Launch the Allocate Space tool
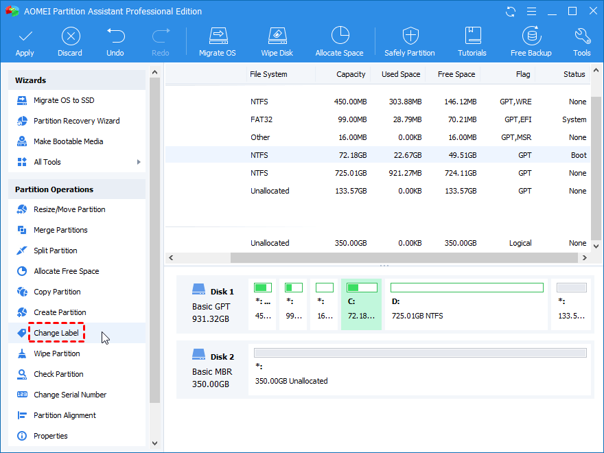604x453 pixels. 339,36
